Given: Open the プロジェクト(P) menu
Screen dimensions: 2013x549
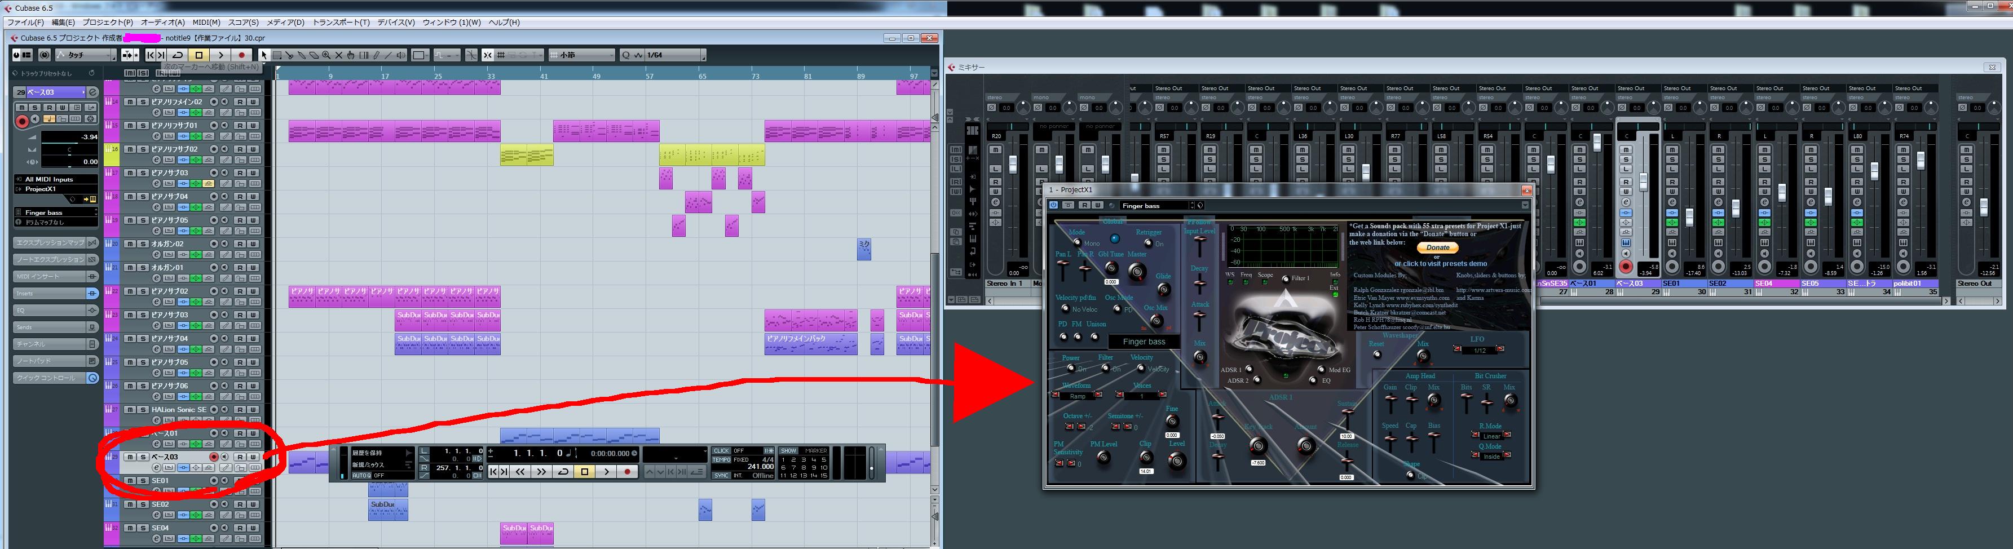Looking at the screenshot, I should coord(108,23).
